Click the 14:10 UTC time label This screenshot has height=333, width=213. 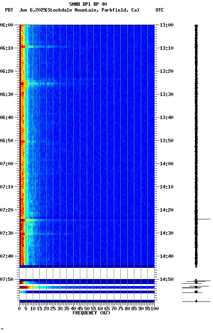(x=167, y=187)
